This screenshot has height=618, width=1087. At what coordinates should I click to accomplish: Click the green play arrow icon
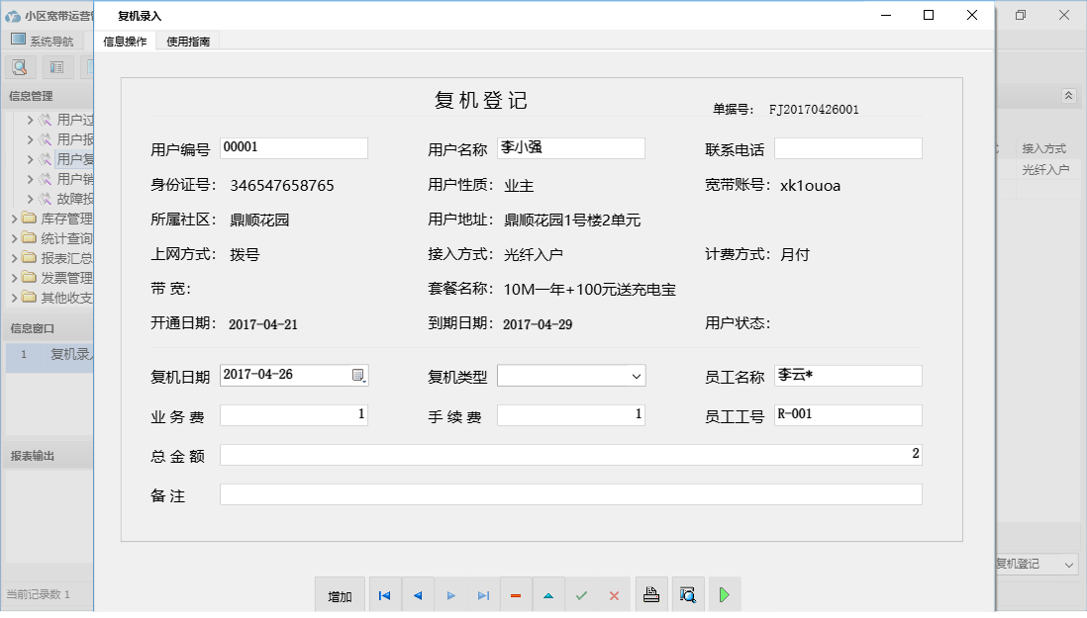[725, 595]
